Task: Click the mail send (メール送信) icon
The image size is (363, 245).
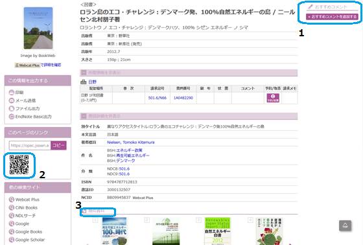Action: [12, 100]
